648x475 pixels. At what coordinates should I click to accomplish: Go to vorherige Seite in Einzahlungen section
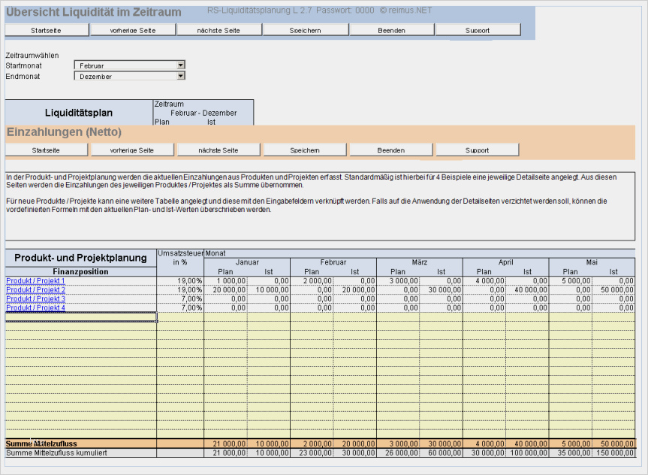[133, 150]
